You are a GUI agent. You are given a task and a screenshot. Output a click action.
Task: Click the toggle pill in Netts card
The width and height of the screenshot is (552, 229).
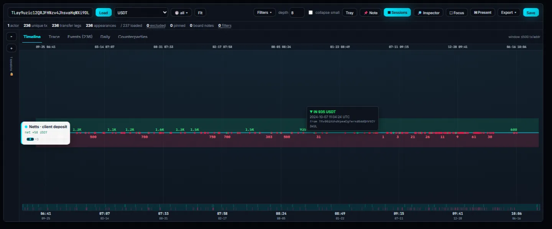click(x=30, y=139)
